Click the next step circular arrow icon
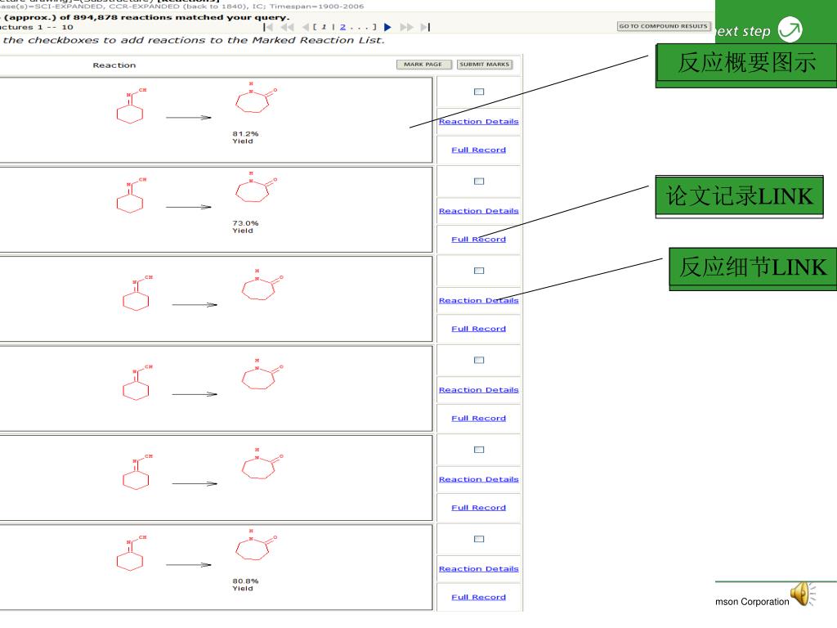837x628 pixels. coord(790,29)
